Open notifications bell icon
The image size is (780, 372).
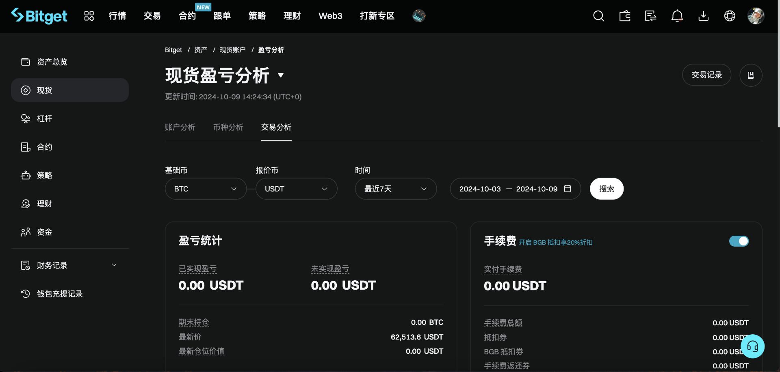(x=677, y=16)
